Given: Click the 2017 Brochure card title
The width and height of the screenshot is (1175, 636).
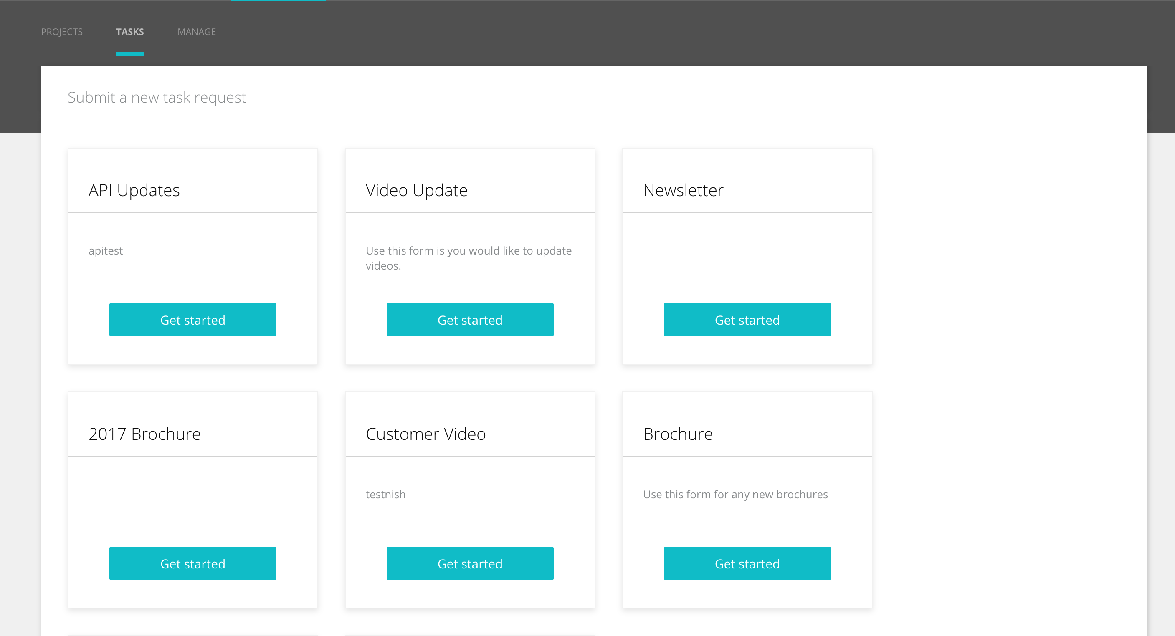Looking at the screenshot, I should [144, 434].
